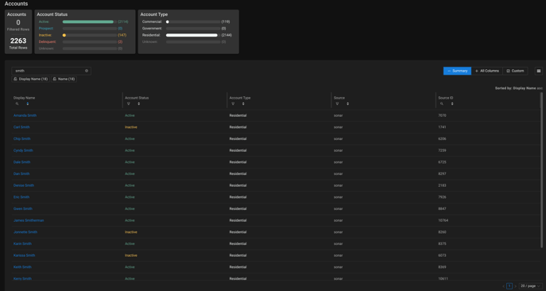Image resolution: width=546 pixels, height=291 pixels.
Task: Sort the Source column
Action: (x=347, y=104)
